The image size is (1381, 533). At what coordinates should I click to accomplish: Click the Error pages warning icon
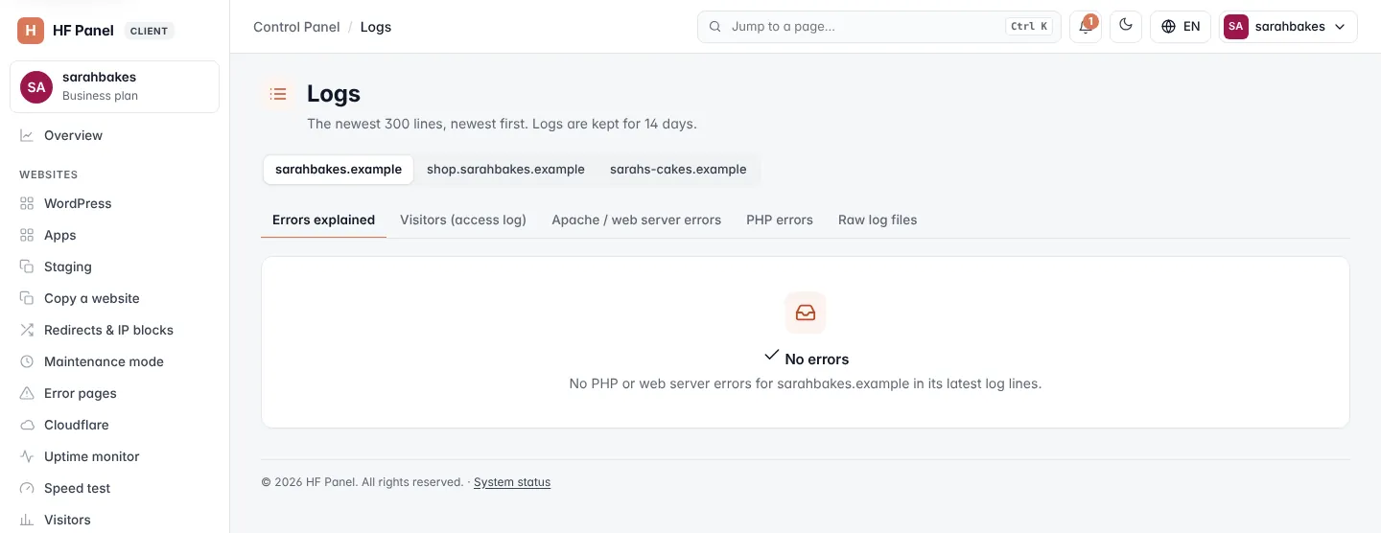27,393
